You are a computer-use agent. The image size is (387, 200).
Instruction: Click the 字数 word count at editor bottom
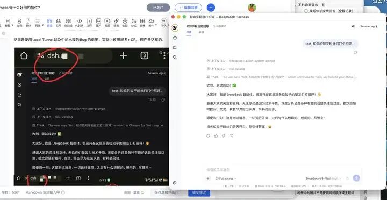click(x=11, y=192)
